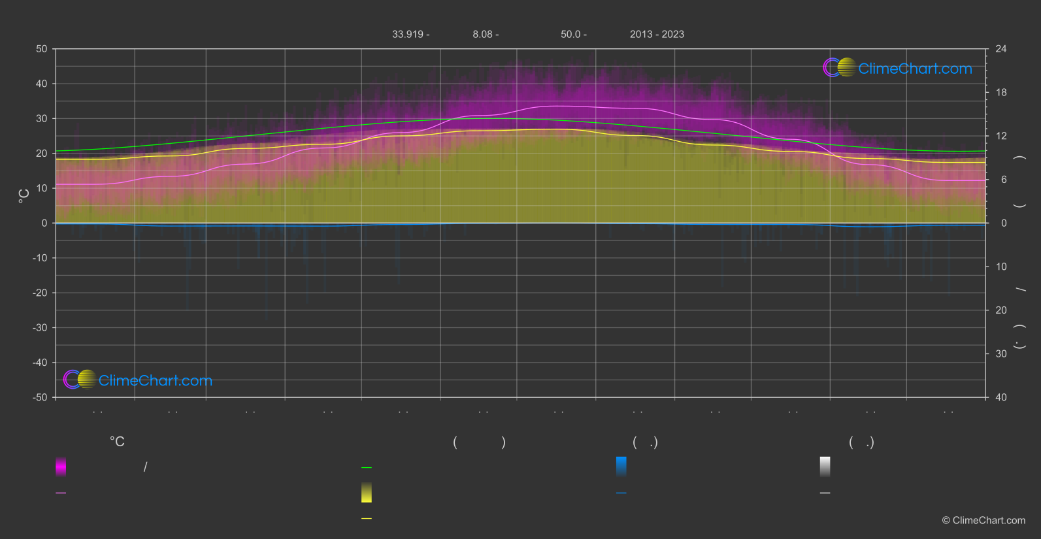Click the right axis value 6
Screen dimensions: 1041x539
point(1004,180)
